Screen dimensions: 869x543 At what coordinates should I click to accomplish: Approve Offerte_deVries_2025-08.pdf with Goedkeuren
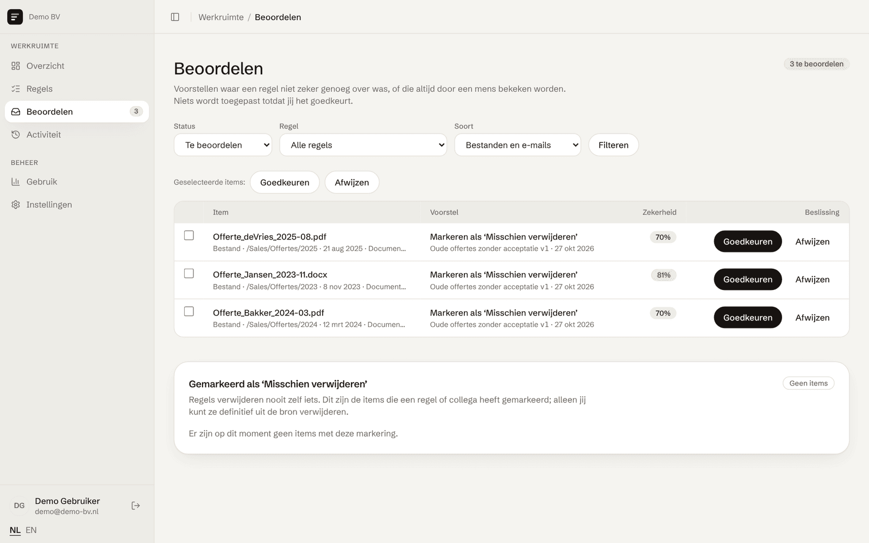click(747, 242)
